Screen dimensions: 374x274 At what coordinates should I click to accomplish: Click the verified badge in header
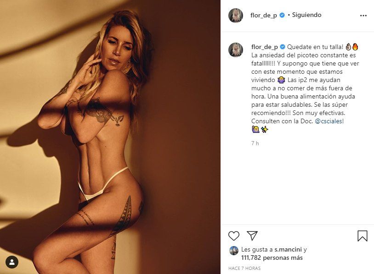pos(282,15)
